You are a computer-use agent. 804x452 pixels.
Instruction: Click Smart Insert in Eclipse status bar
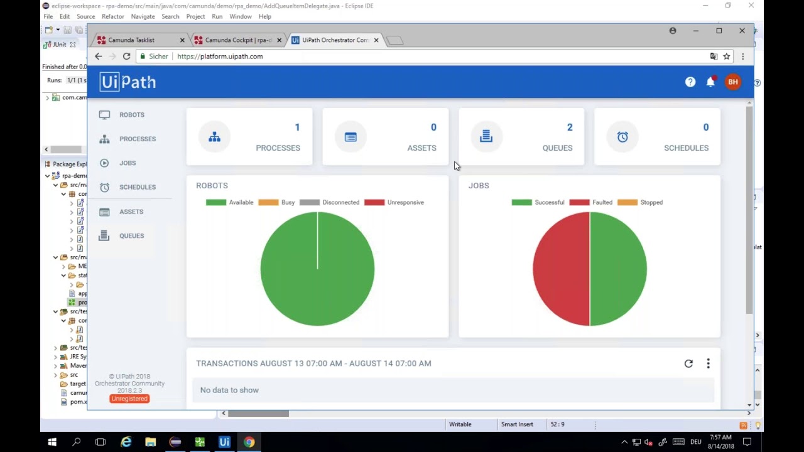point(517,424)
